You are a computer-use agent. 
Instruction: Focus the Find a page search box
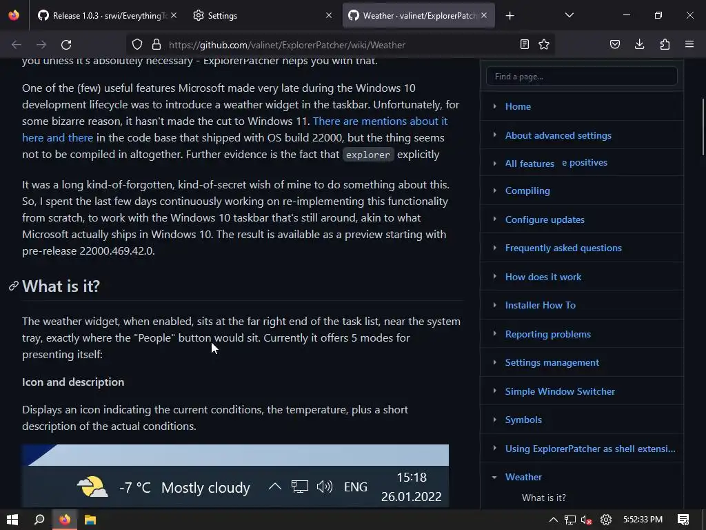[x=582, y=76]
